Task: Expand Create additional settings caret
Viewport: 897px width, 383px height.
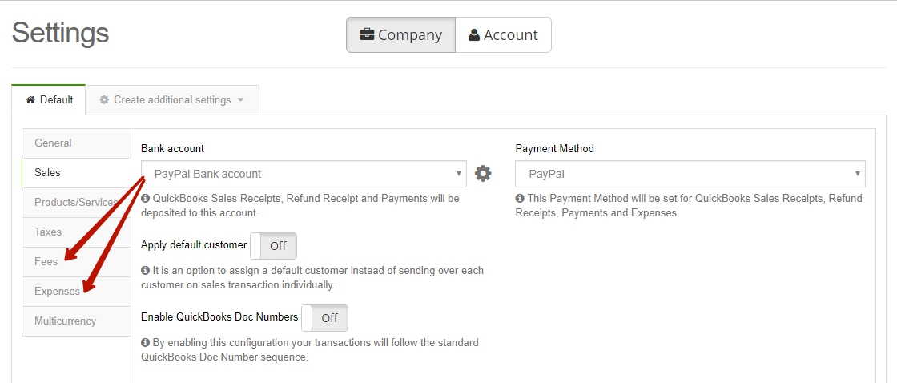Action: (241, 99)
